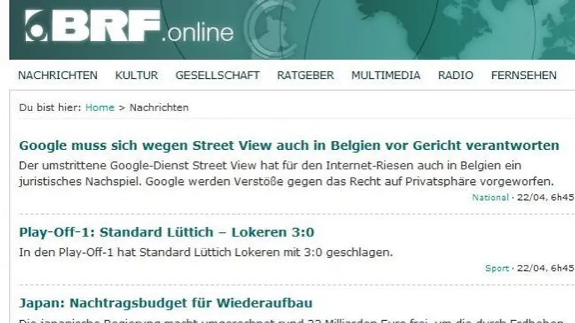
Task: Open Google Street View Belgien headline
Action: [289, 145]
